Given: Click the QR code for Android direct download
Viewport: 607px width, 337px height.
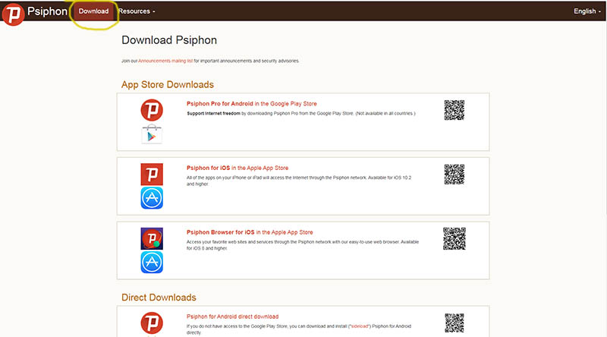Looking at the screenshot, I should (x=454, y=323).
